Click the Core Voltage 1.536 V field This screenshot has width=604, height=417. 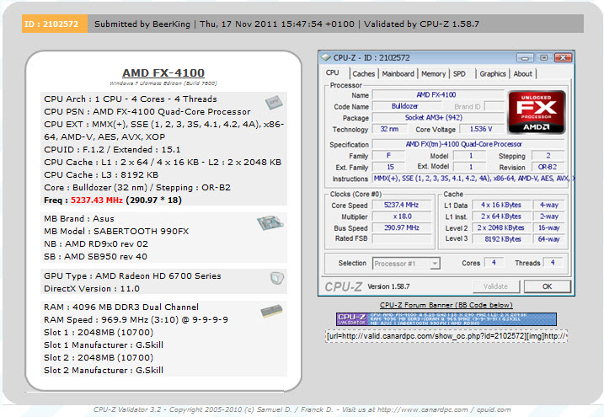[x=480, y=129]
